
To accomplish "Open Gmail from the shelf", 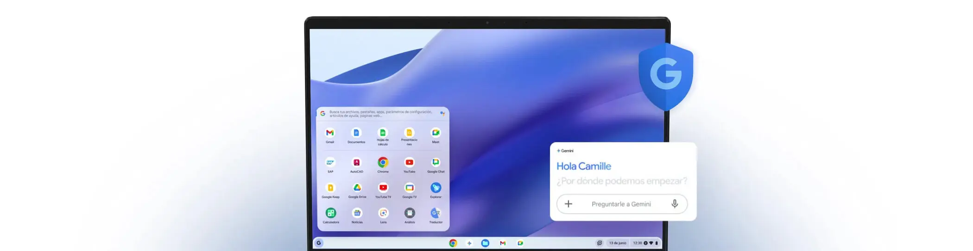I will pyautogui.click(x=503, y=243).
